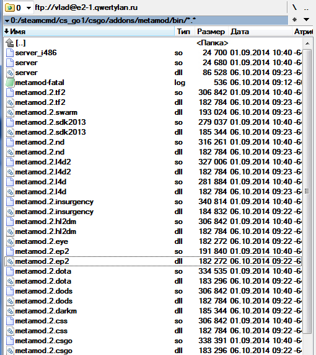316x355 pixels.
Task: Select server_i486 so file icon
Action: [x=10, y=53]
